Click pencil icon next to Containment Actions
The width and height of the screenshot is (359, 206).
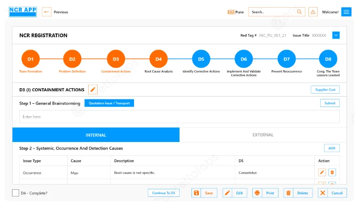pyautogui.click(x=93, y=90)
